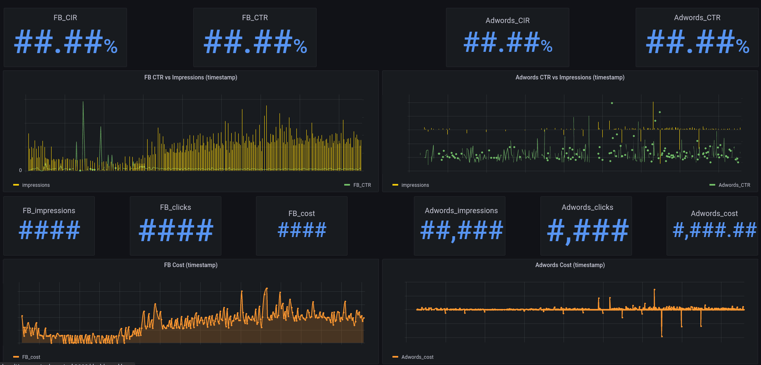761x365 pixels.
Task: Open the FB_CIR panel title menu
Action: coord(65,18)
